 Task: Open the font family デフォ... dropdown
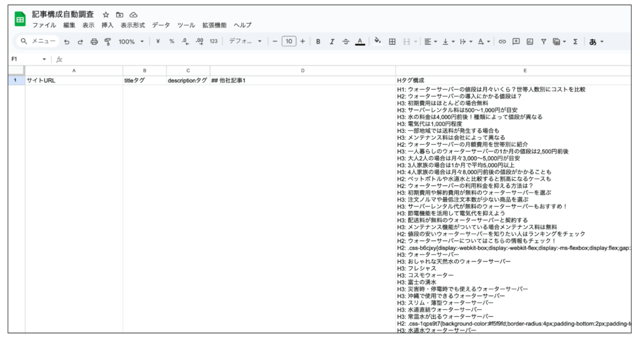click(x=245, y=42)
